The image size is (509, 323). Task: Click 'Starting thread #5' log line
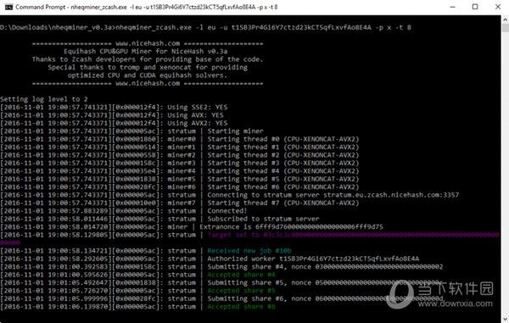tap(180, 179)
